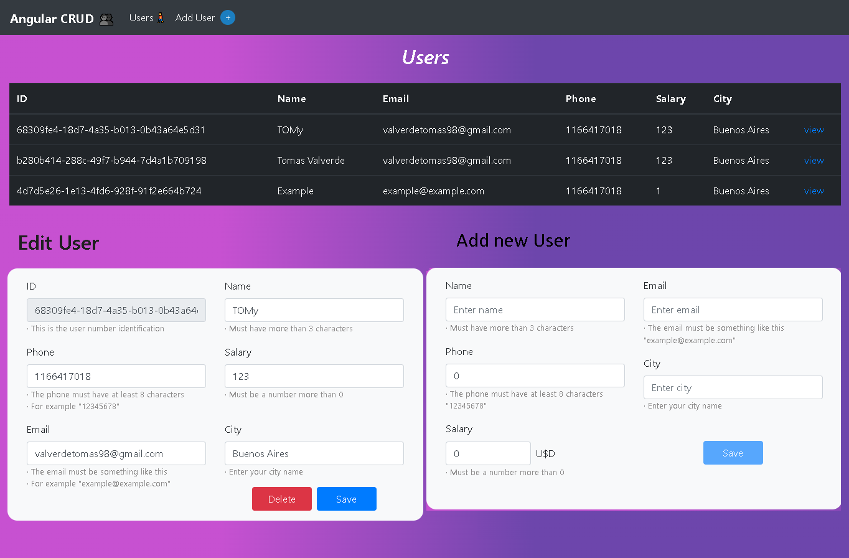Open view link for the Example user
The image size is (849, 558).
(814, 191)
